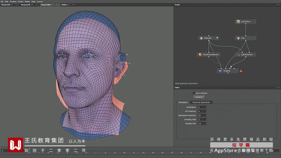Click the Optimization iterations input field
This screenshot has height=158, width=281.
[202, 115]
